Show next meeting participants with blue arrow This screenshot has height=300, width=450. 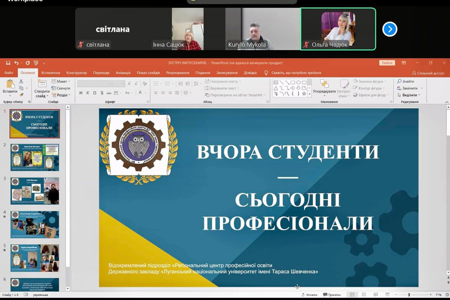point(389,29)
